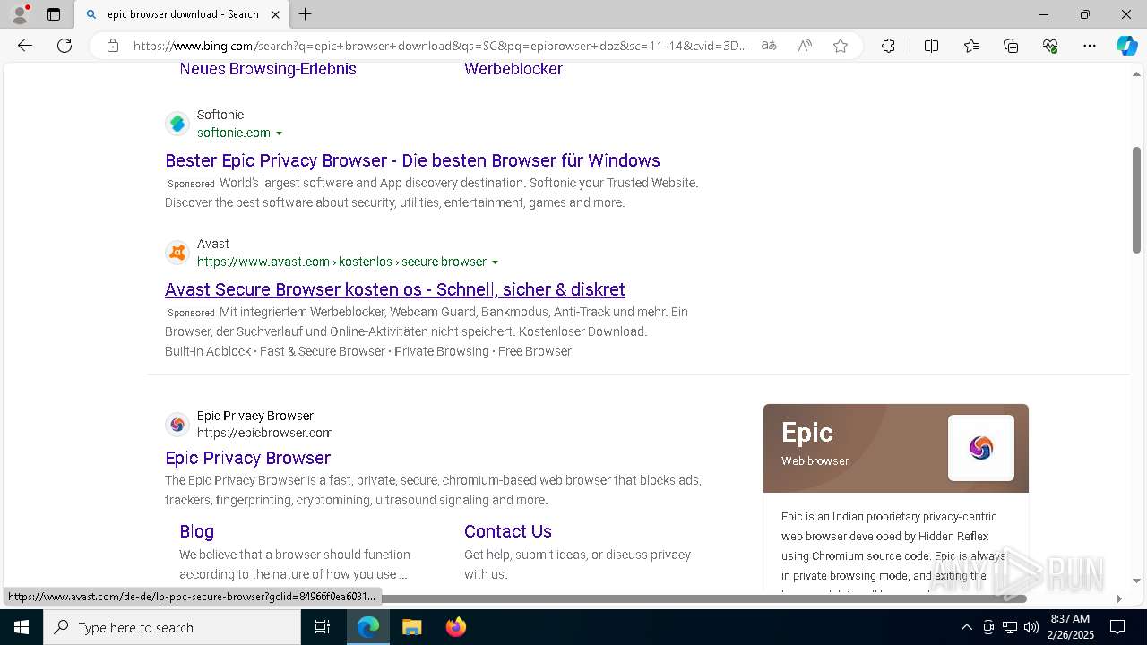Open the network status tray icon
1147x645 pixels.
coord(1010,627)
